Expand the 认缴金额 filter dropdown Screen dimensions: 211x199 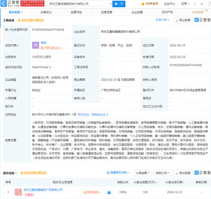coord(142,173)
